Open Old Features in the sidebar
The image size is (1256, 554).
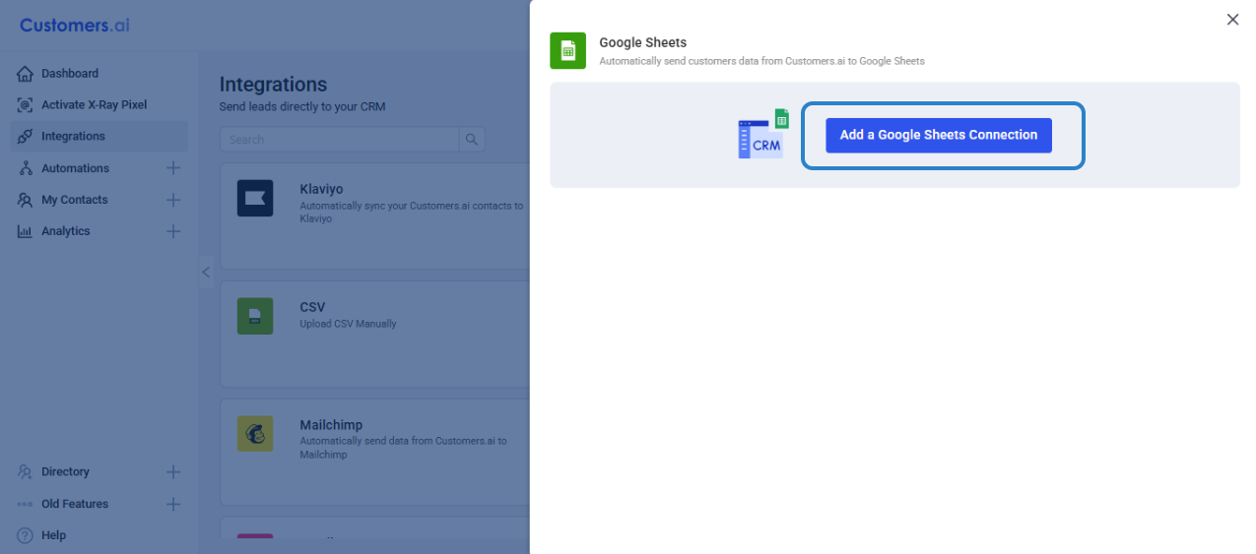click(x=75, y=504)
